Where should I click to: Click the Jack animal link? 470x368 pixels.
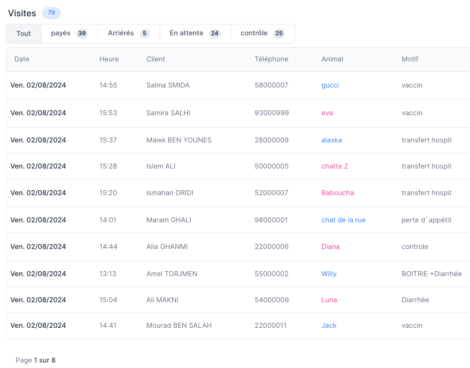329,326
